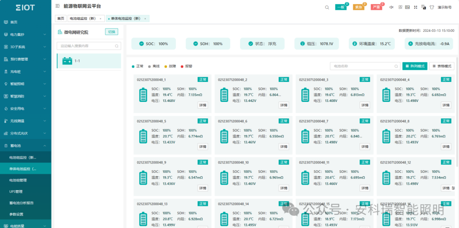459x228 pixels.
Task: Click the floating settings icon at right edge
Action: pyautogui.click(x=453, y=188)
